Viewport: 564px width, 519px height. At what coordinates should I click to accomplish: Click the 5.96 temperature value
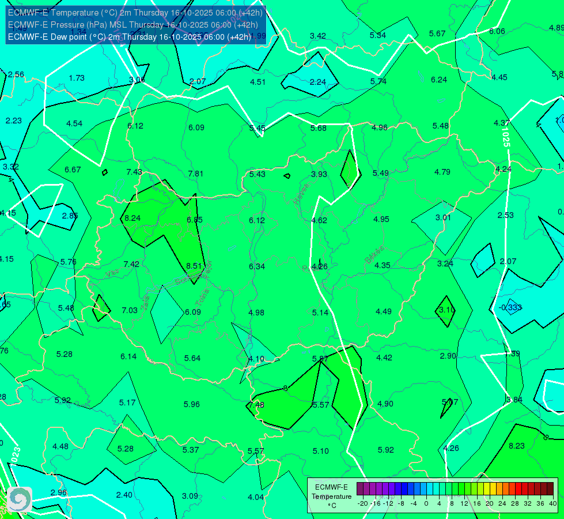click(191, 404)
